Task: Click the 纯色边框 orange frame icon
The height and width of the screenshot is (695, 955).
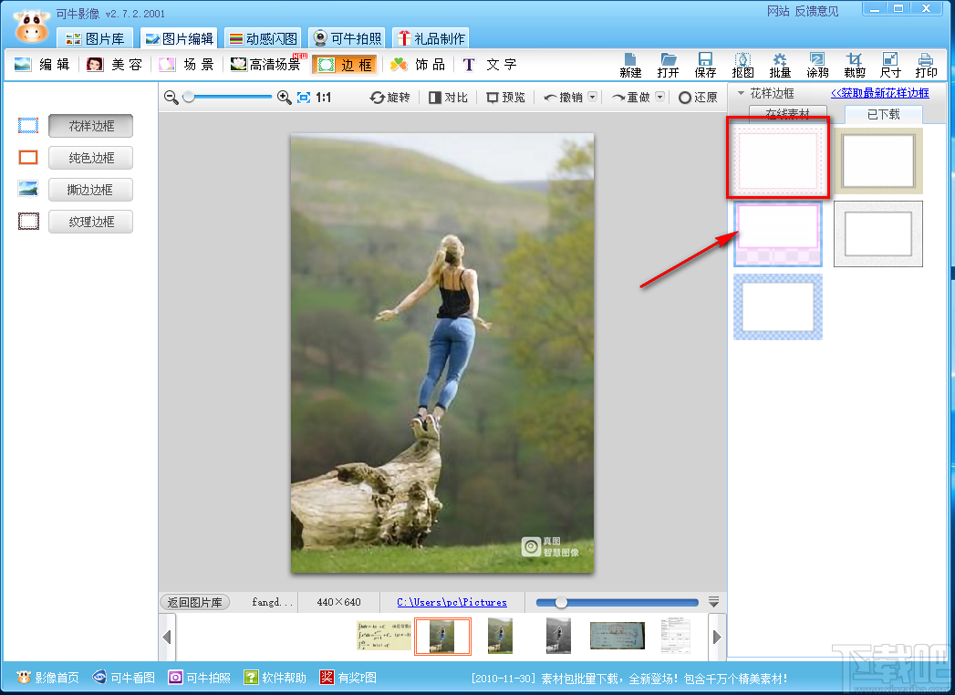Action: click(28, 157)
